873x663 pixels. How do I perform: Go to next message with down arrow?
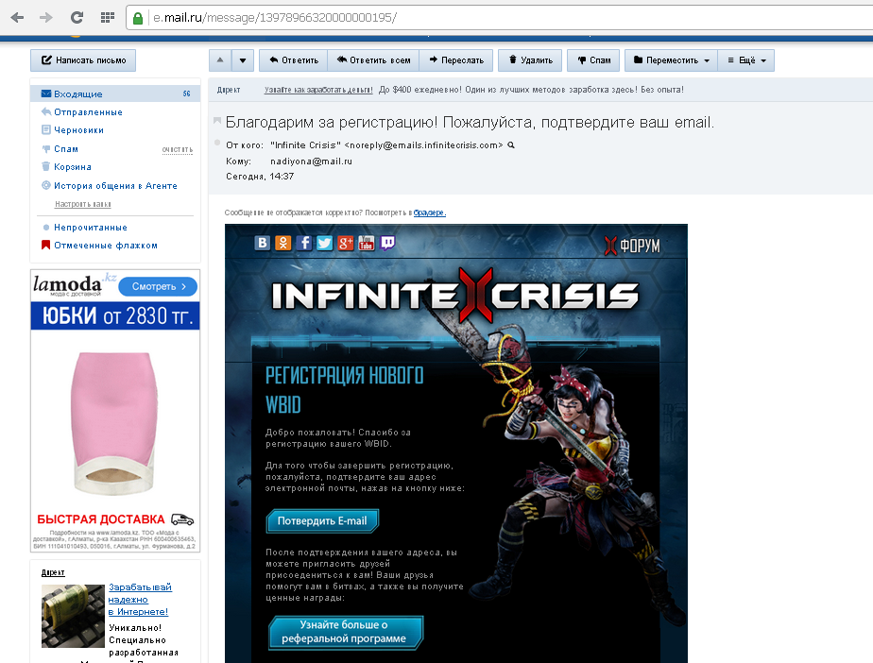tap(243, 60)
